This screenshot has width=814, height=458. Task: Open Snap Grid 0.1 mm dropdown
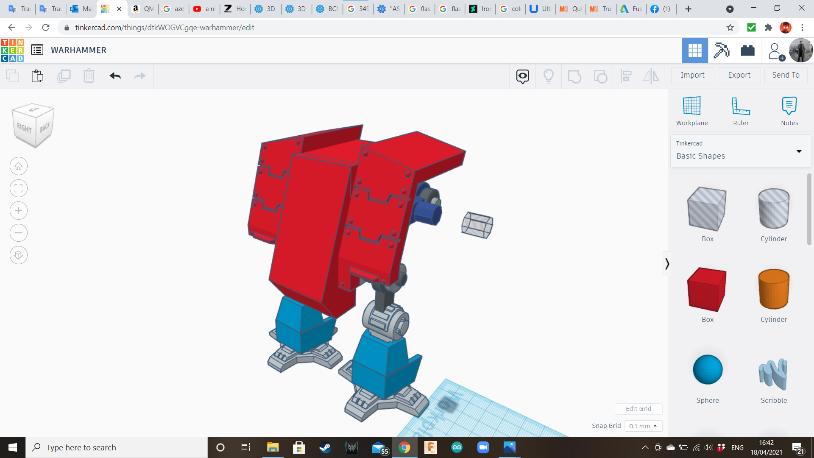coord(643,426)
